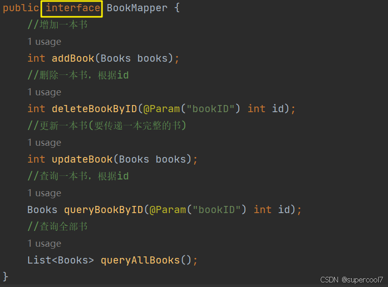This screenshot has width=388, height=287.
Task: Click the updateBook method name
Action: click(82, 160)
